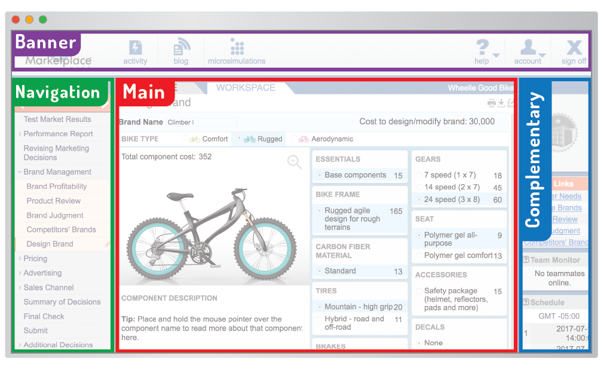The width and height of the screenshot is (613, 370).
Task: Click the sign off X icon
Action: (573, 49)
